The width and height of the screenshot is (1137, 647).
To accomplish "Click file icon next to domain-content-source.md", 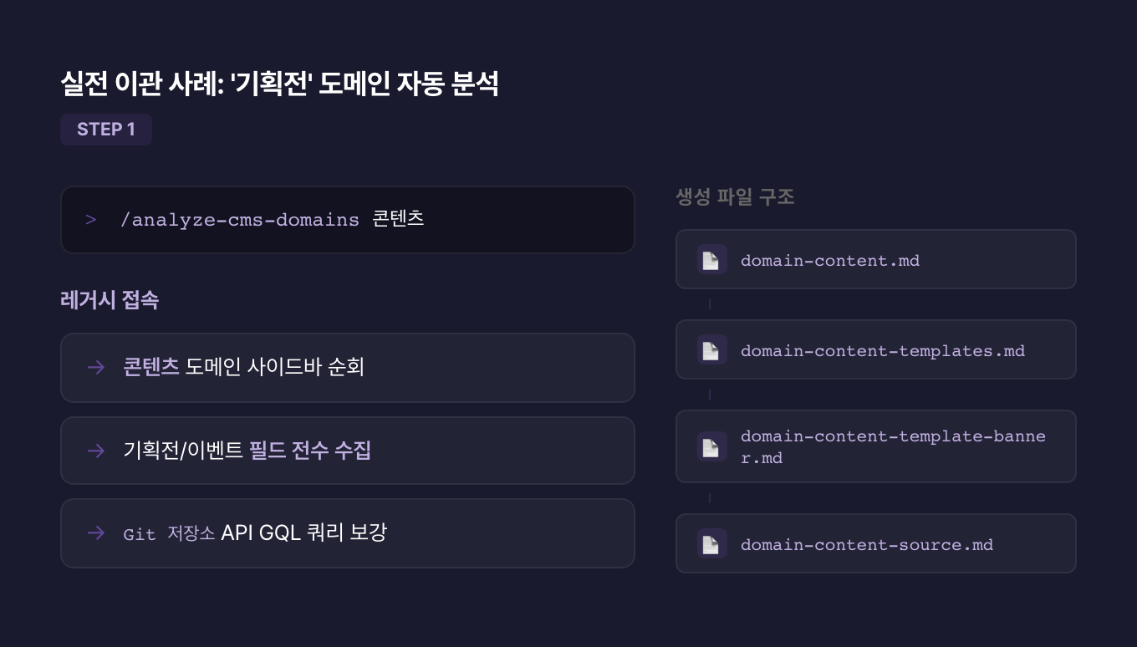I will coord(711,544).
